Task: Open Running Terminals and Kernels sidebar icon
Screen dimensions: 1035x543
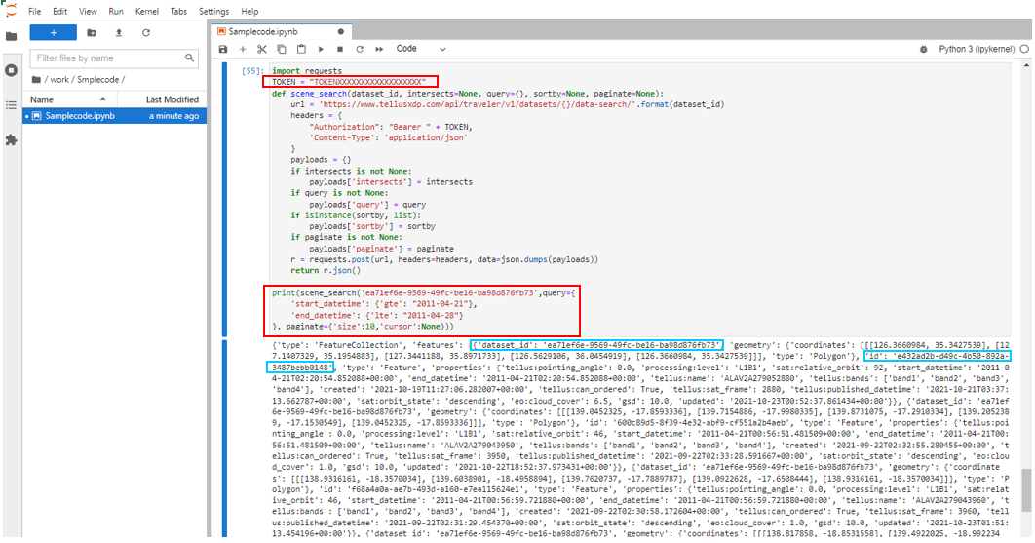Action: point(12,70)
